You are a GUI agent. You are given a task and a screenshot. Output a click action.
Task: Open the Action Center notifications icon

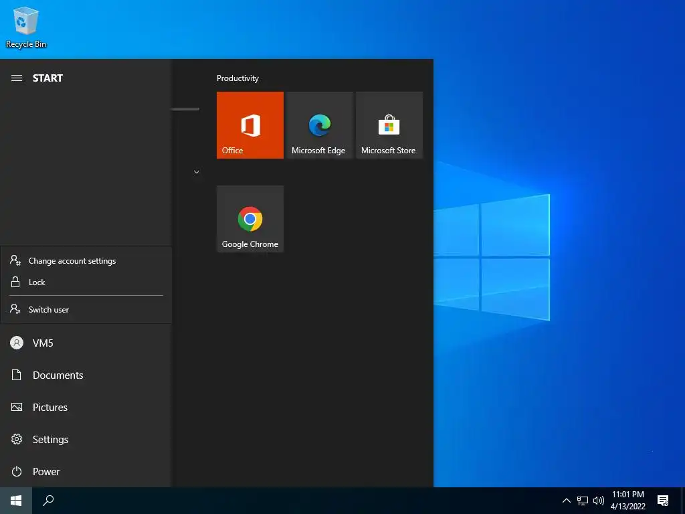coord(663,501)
